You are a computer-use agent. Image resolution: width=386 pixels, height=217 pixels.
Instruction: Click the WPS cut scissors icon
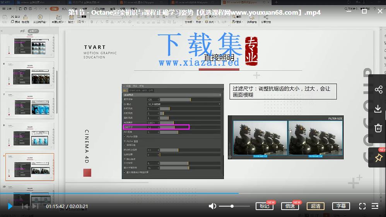(x=12, y=17)
